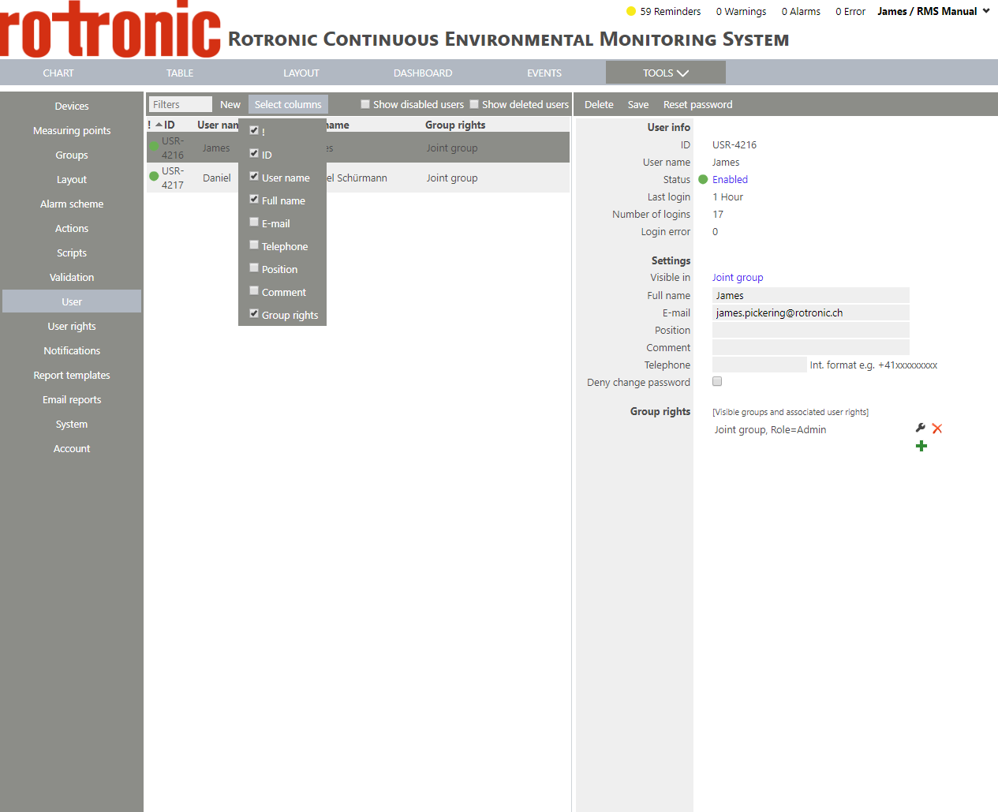This screenshot has width=998, height=812.
Task: Open Layout in the sidebar
Action: (72, 179)
